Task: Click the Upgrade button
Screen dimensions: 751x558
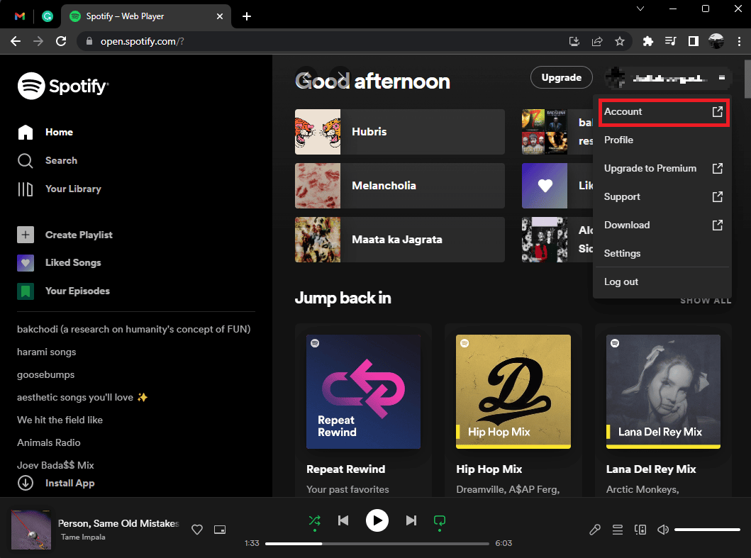Action: [x=562, y=77]
